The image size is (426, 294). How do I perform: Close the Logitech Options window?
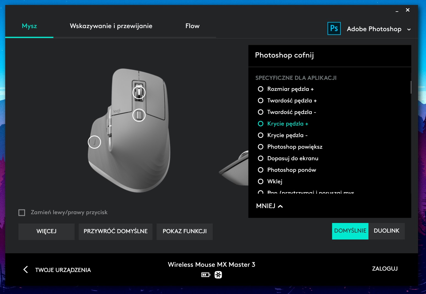408,10
